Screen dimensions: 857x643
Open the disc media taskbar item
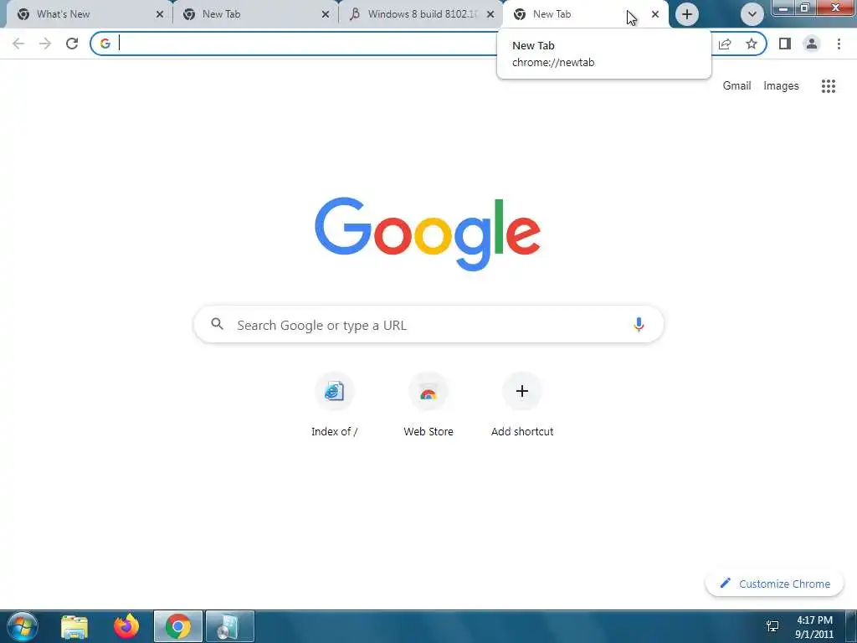pyautogui.click(x=230, y=626)
